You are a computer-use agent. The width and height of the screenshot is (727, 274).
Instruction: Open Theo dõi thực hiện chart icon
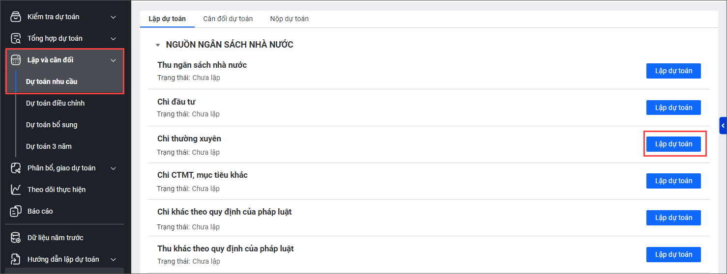coord(16,190)
